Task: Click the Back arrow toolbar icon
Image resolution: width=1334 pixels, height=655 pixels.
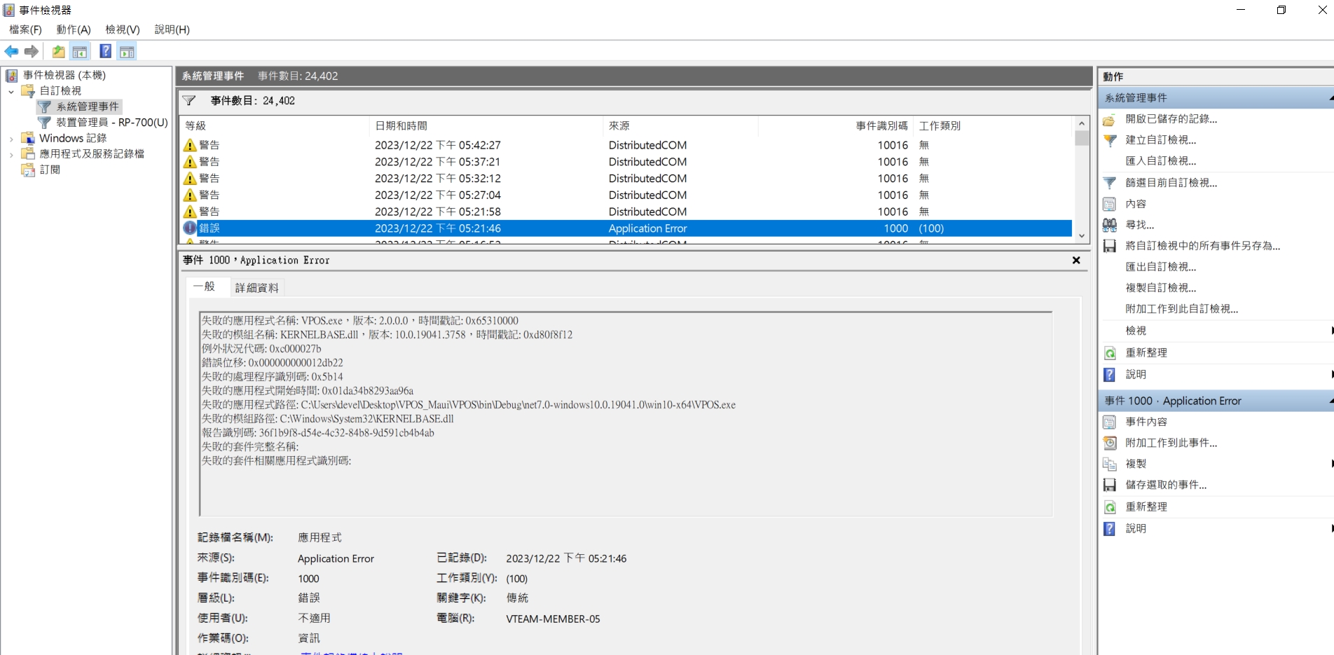Action: [11, 51]
